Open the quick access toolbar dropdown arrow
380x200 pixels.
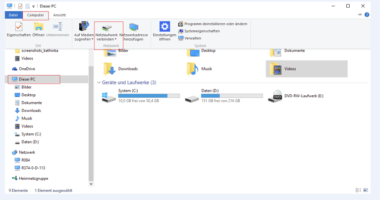pyautogui.click(x=33, y=6)
